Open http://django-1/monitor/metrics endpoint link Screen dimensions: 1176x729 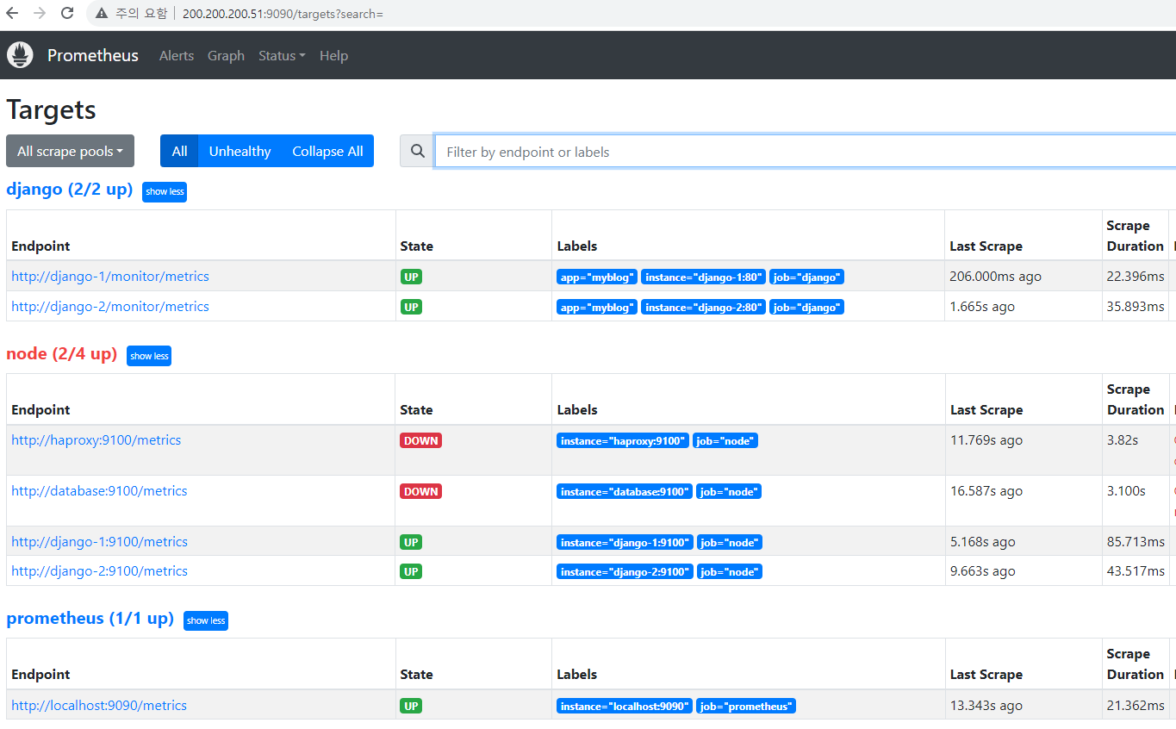[x=110, y=277]
